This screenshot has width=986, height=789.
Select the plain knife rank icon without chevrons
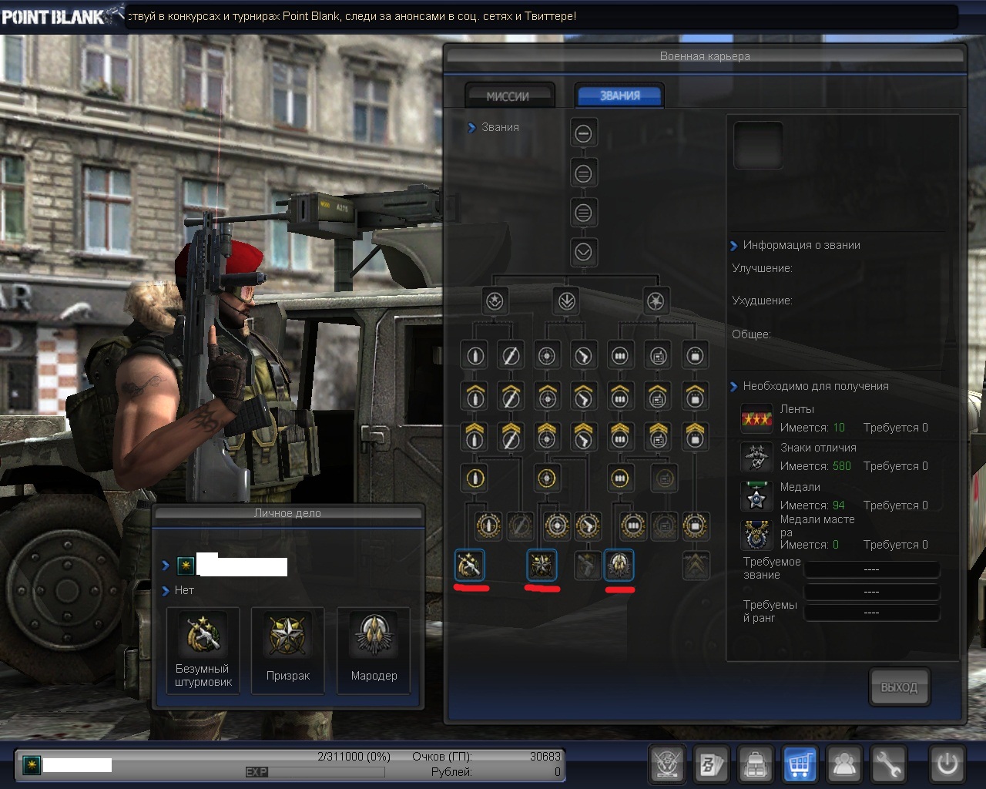(511, 356)
